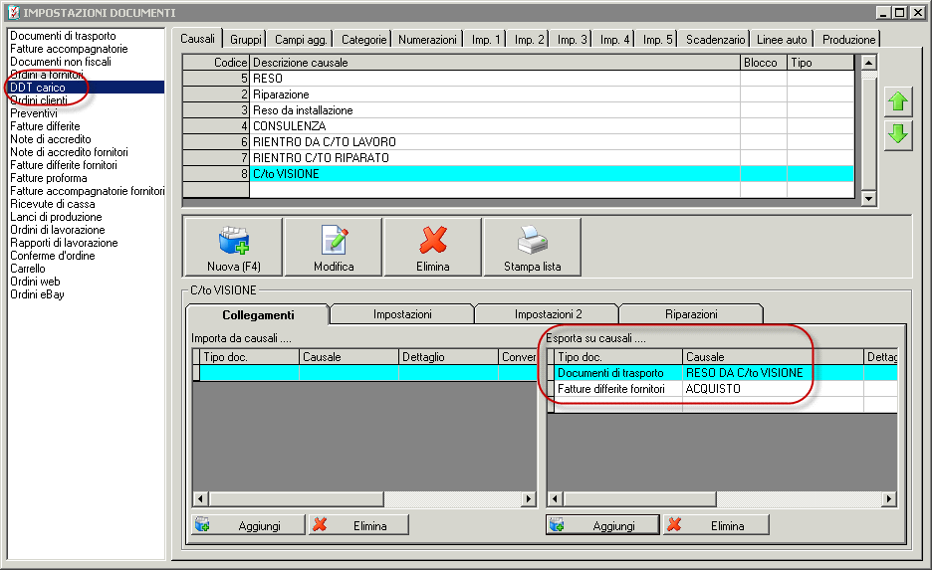This screenshot has height=570, width=932.
Task: Switch to the Impostazioni sub-tab
Action: [402, 314]
